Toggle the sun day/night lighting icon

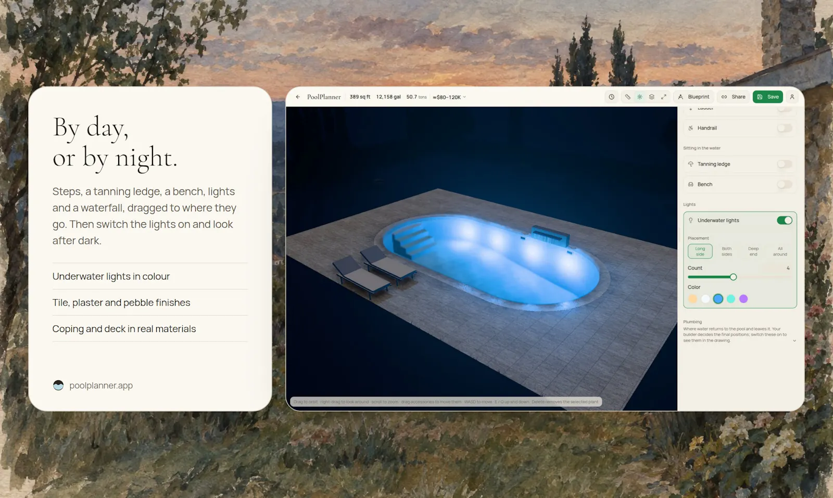[x=640, y=97]
